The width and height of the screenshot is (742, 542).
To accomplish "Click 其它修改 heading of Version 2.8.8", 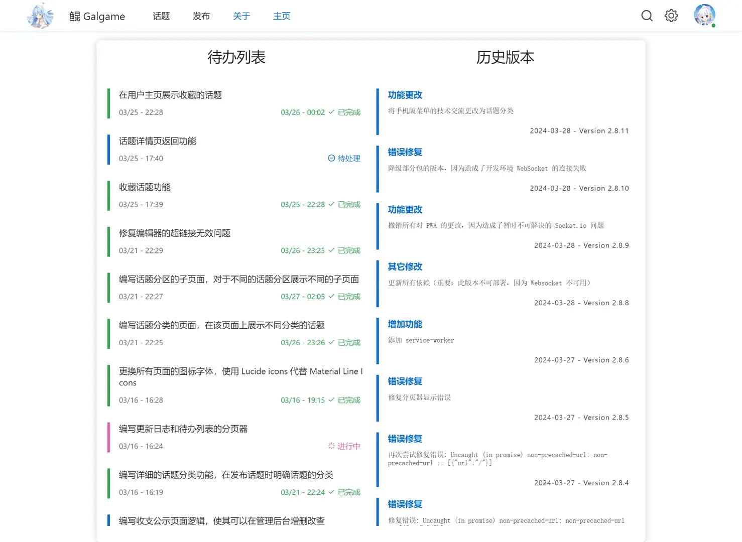I will 405,267.
